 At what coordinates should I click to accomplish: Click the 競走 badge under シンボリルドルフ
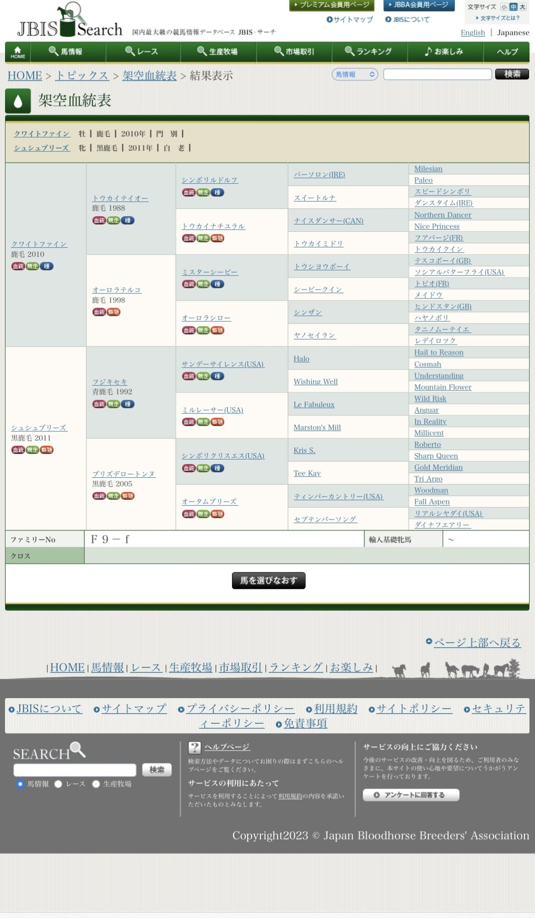coord(203,192)
